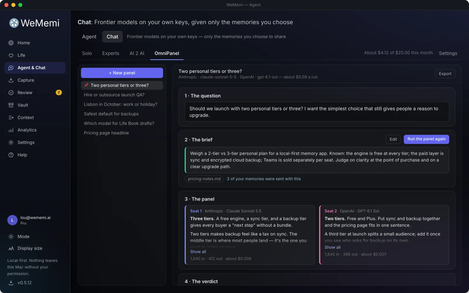Viewport: 469px width, 293px height.
Task: Open the 'Pricing page headline' panel
Action: pos(122,133)
